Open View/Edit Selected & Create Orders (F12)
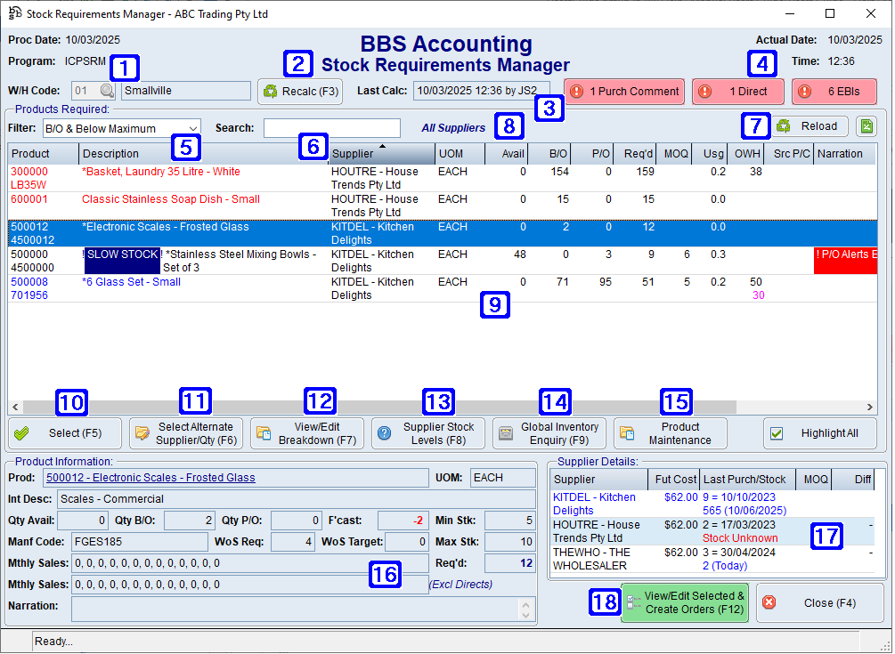Screen dimensions: 895x654 click(684, 602)
